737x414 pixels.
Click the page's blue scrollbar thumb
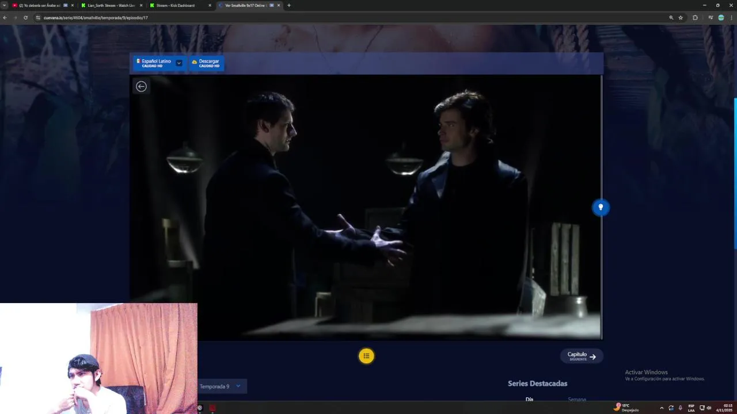pyautogui.click(x=735, y=174)
